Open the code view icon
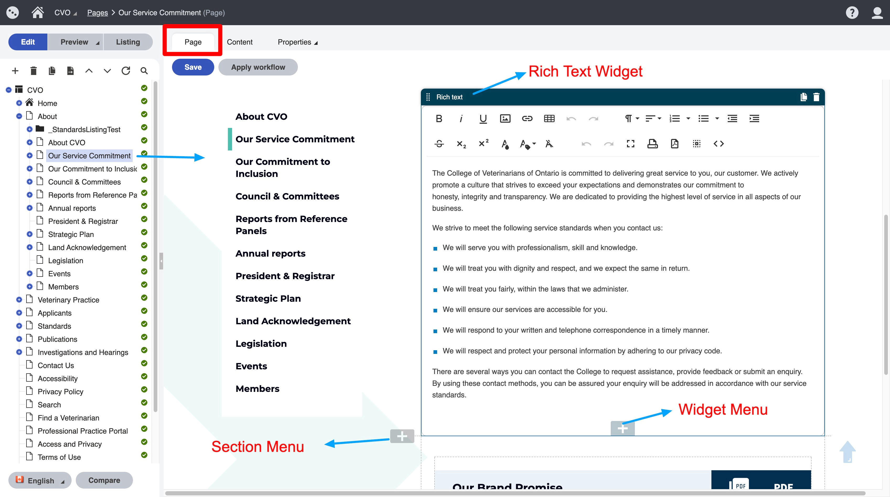Screen dimensions: 890x497 tap(719, 144)
